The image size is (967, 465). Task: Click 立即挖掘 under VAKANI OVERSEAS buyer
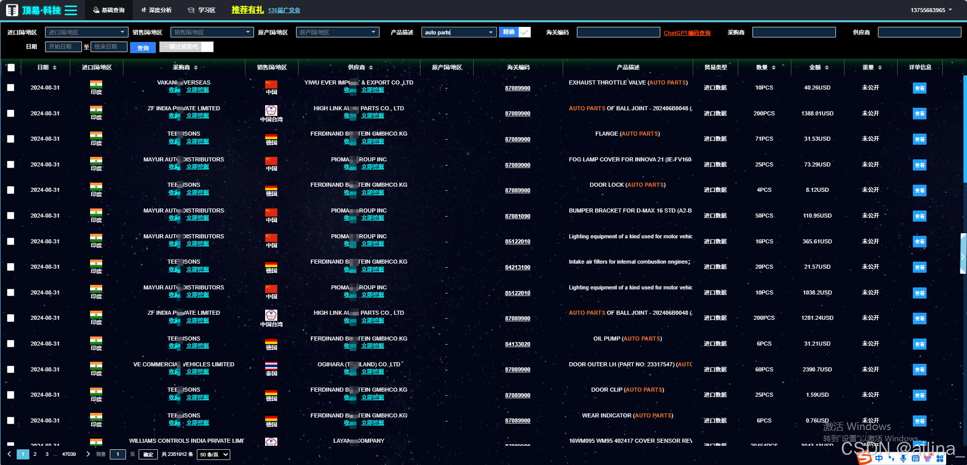point(197,90)
